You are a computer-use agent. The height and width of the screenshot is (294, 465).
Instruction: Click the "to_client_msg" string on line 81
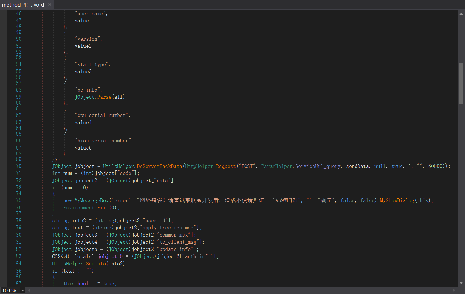pos(178,242)
